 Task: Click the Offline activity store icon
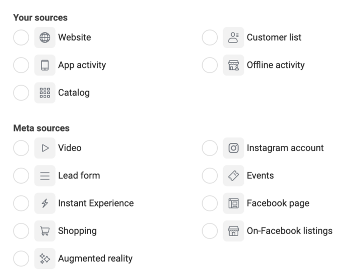pyautogui.click(x=233, y=65)
